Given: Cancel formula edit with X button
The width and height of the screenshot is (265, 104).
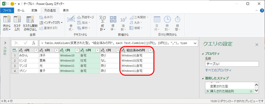Looking at the screenshot, I should 16,43.
